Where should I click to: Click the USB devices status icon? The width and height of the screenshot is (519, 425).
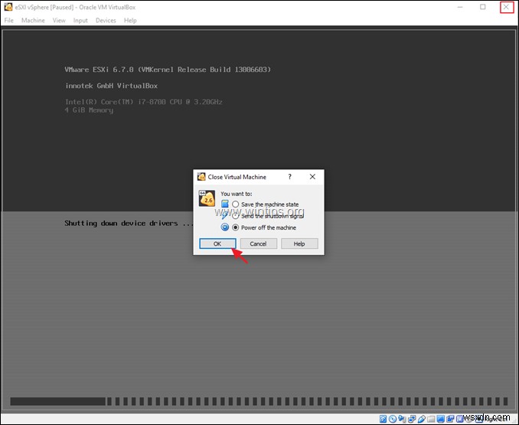coord(421,419)
